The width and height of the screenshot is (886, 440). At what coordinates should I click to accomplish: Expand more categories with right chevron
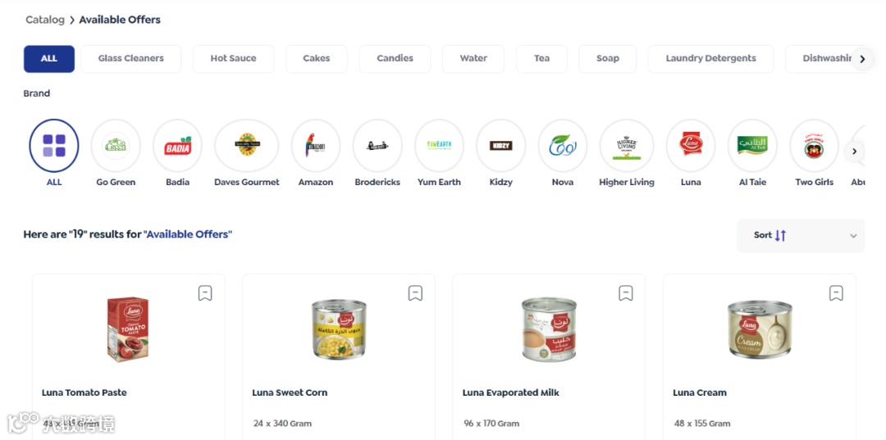[862, 59]
